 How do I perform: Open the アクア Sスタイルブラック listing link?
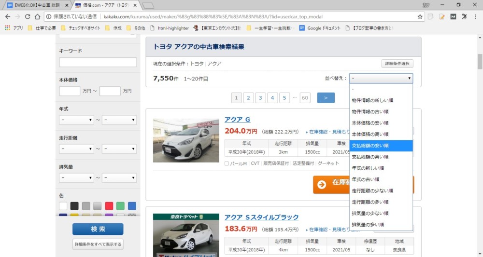coord(261,217)
